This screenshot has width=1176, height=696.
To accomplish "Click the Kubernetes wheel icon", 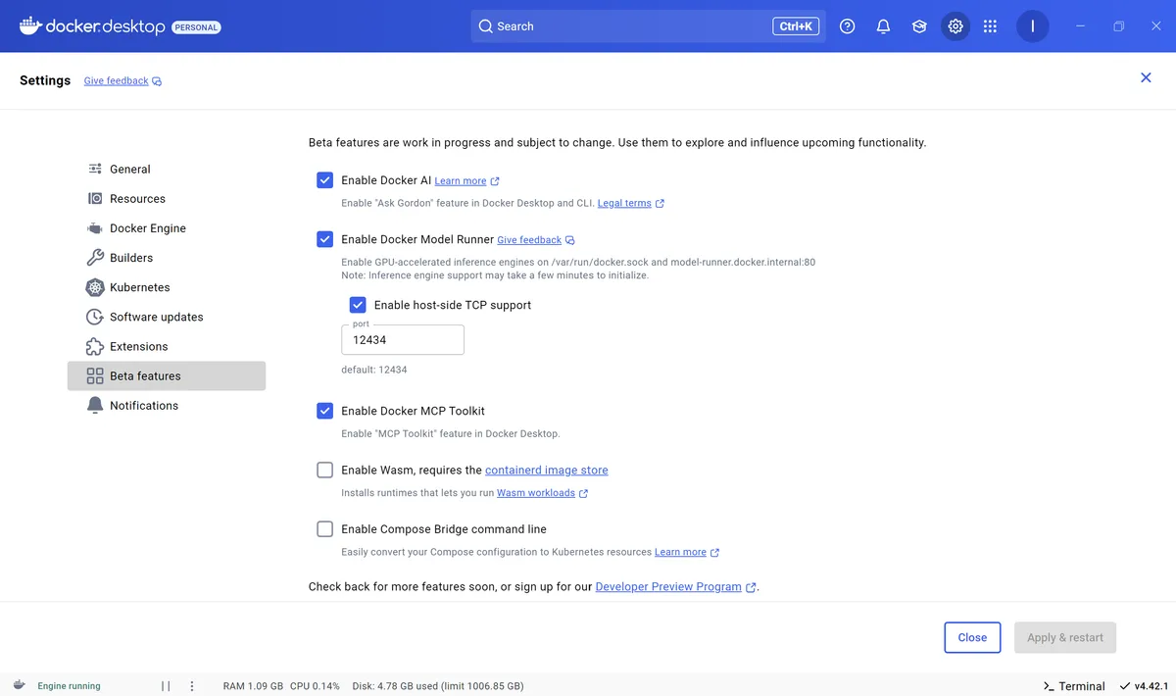I will click(x=95, y=287).
